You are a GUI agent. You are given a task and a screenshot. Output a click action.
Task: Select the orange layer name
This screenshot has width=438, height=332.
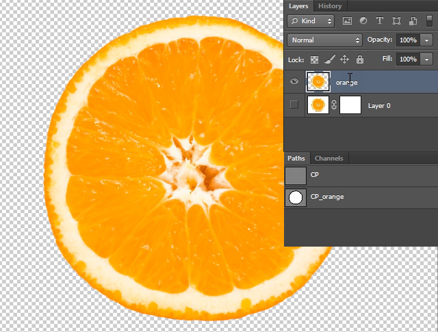click(x=347, y=83)
